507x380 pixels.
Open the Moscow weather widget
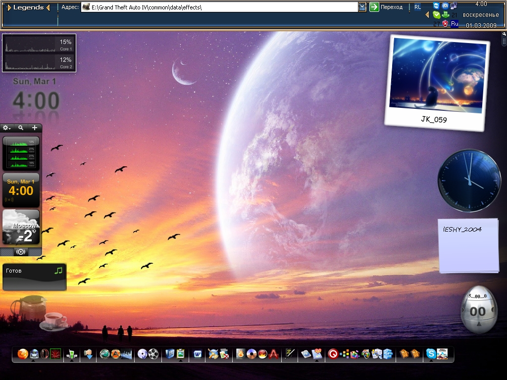pos(21,228)
